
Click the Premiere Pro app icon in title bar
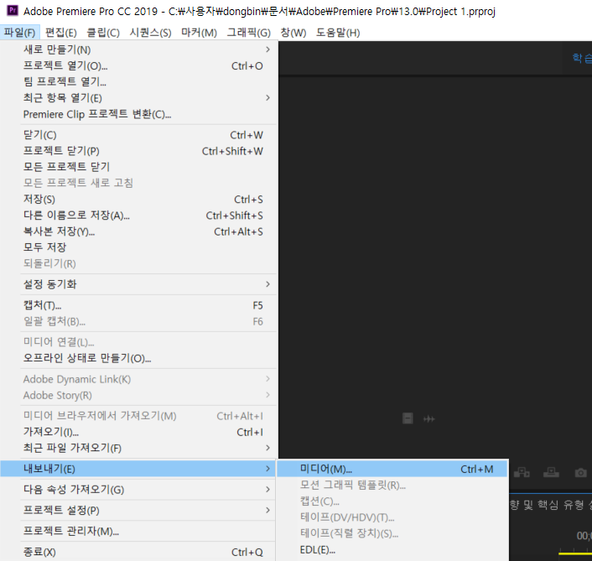(12, 10)
